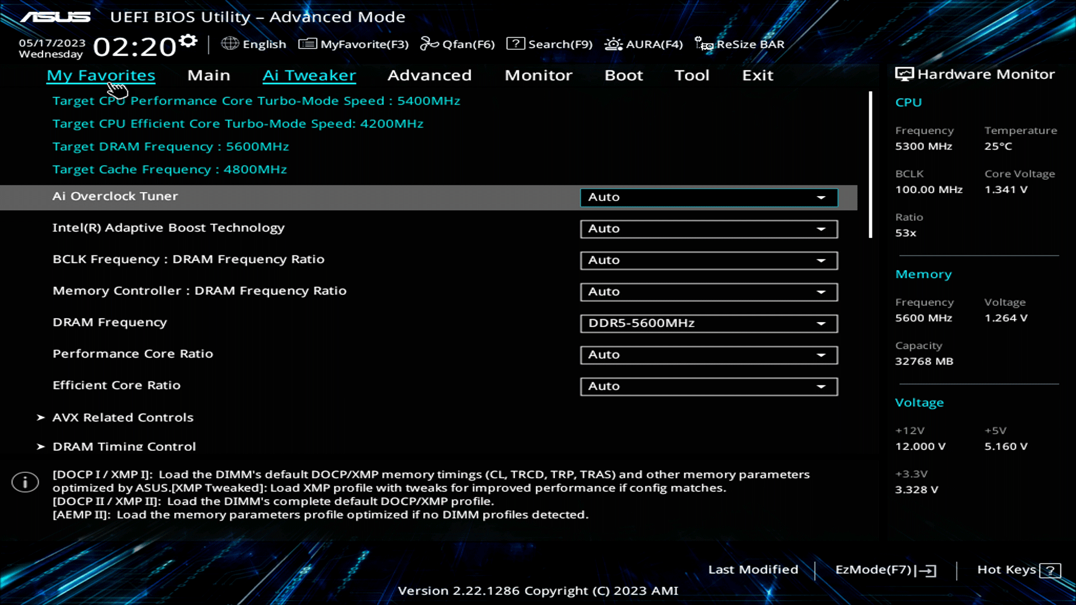
Task: Open Qfan(F6) fan control
Action: pyautogui.click(x=429, y=43)
